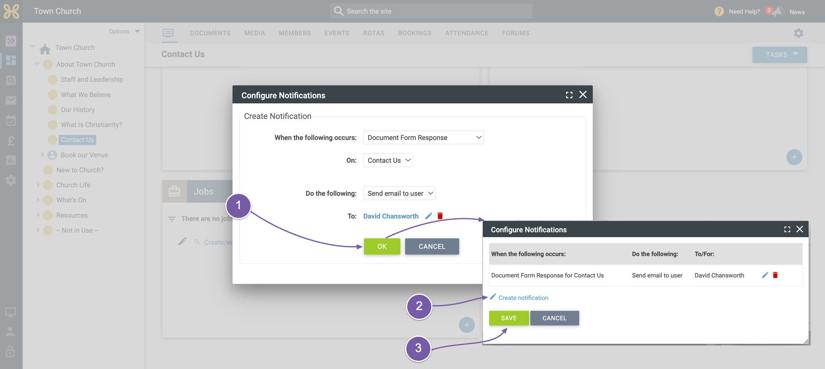Expand the Church Life tree node
The width and height of the screenshot is (825, 369).
tap(38, 185)
